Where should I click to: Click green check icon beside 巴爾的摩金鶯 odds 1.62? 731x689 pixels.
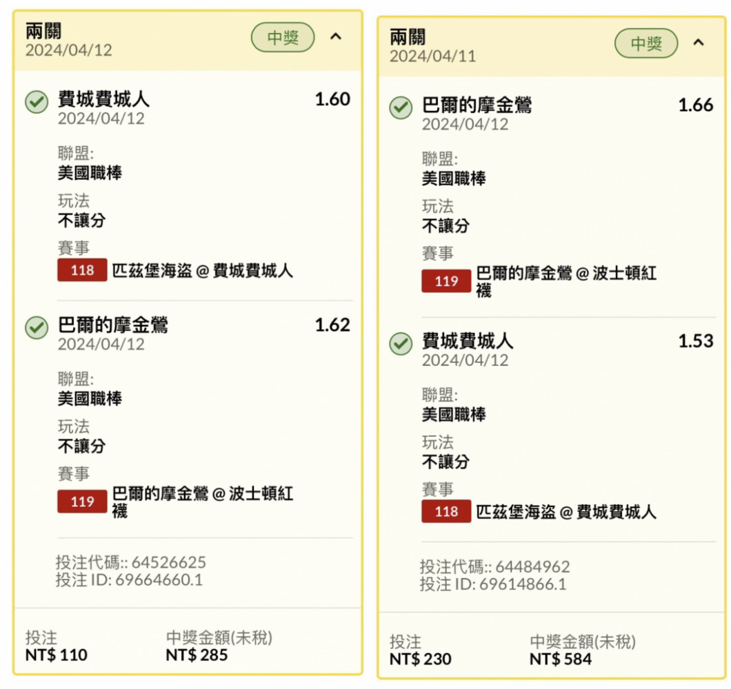point(37,327)
